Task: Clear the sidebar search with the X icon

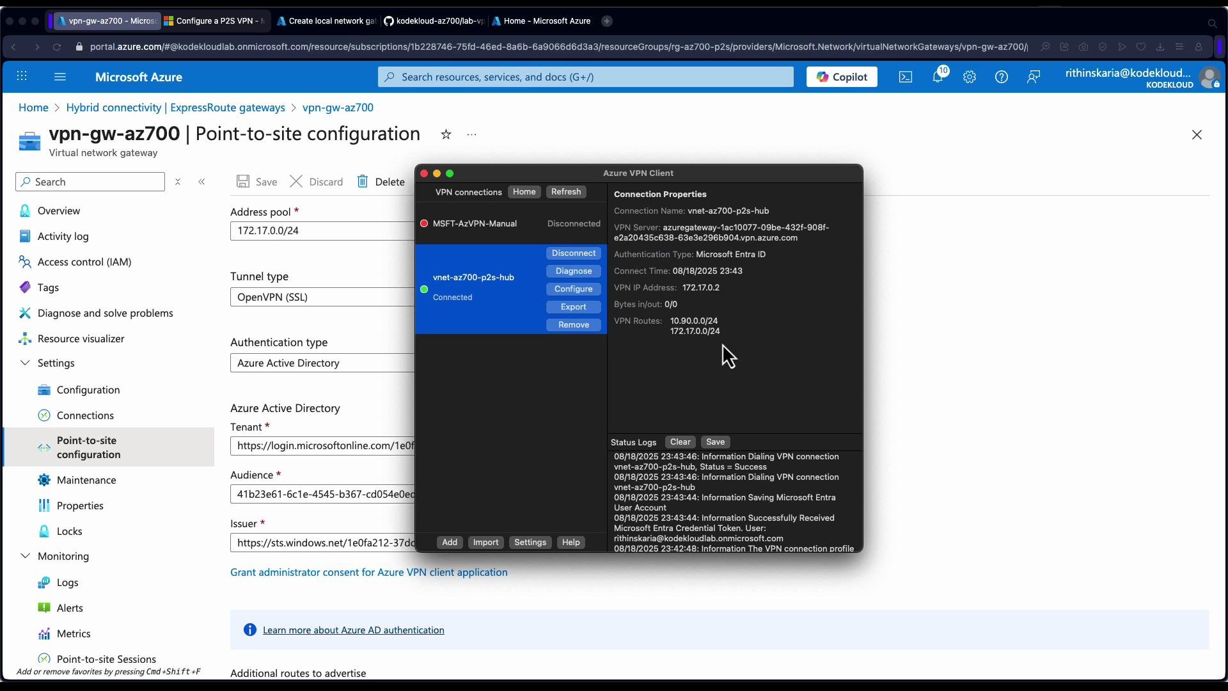Action: coord(178,182)
